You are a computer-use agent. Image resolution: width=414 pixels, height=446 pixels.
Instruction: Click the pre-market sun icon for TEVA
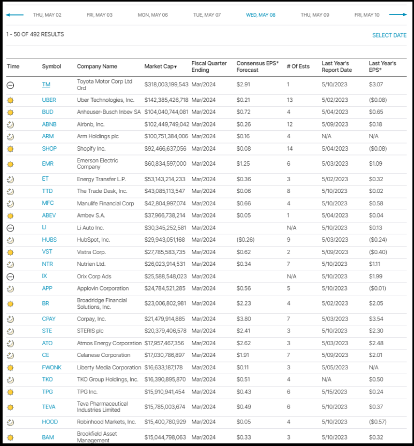(x=11, y=407)
